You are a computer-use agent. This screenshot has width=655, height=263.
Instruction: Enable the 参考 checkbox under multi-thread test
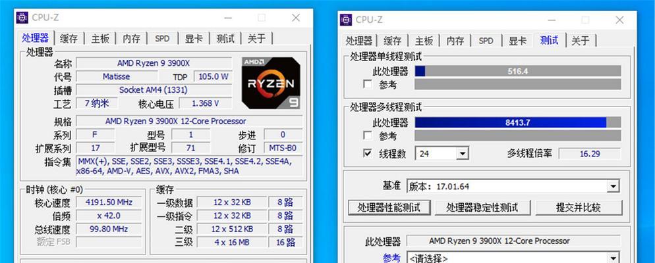(368, 136)
